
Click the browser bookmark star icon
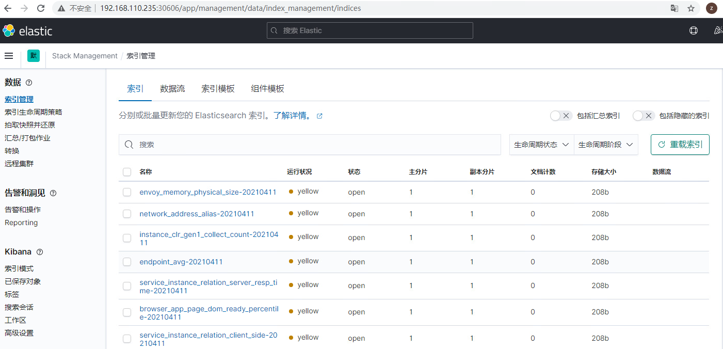coord(691,8)
